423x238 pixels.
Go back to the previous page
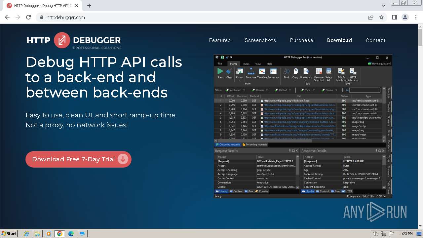pos(7,17)
